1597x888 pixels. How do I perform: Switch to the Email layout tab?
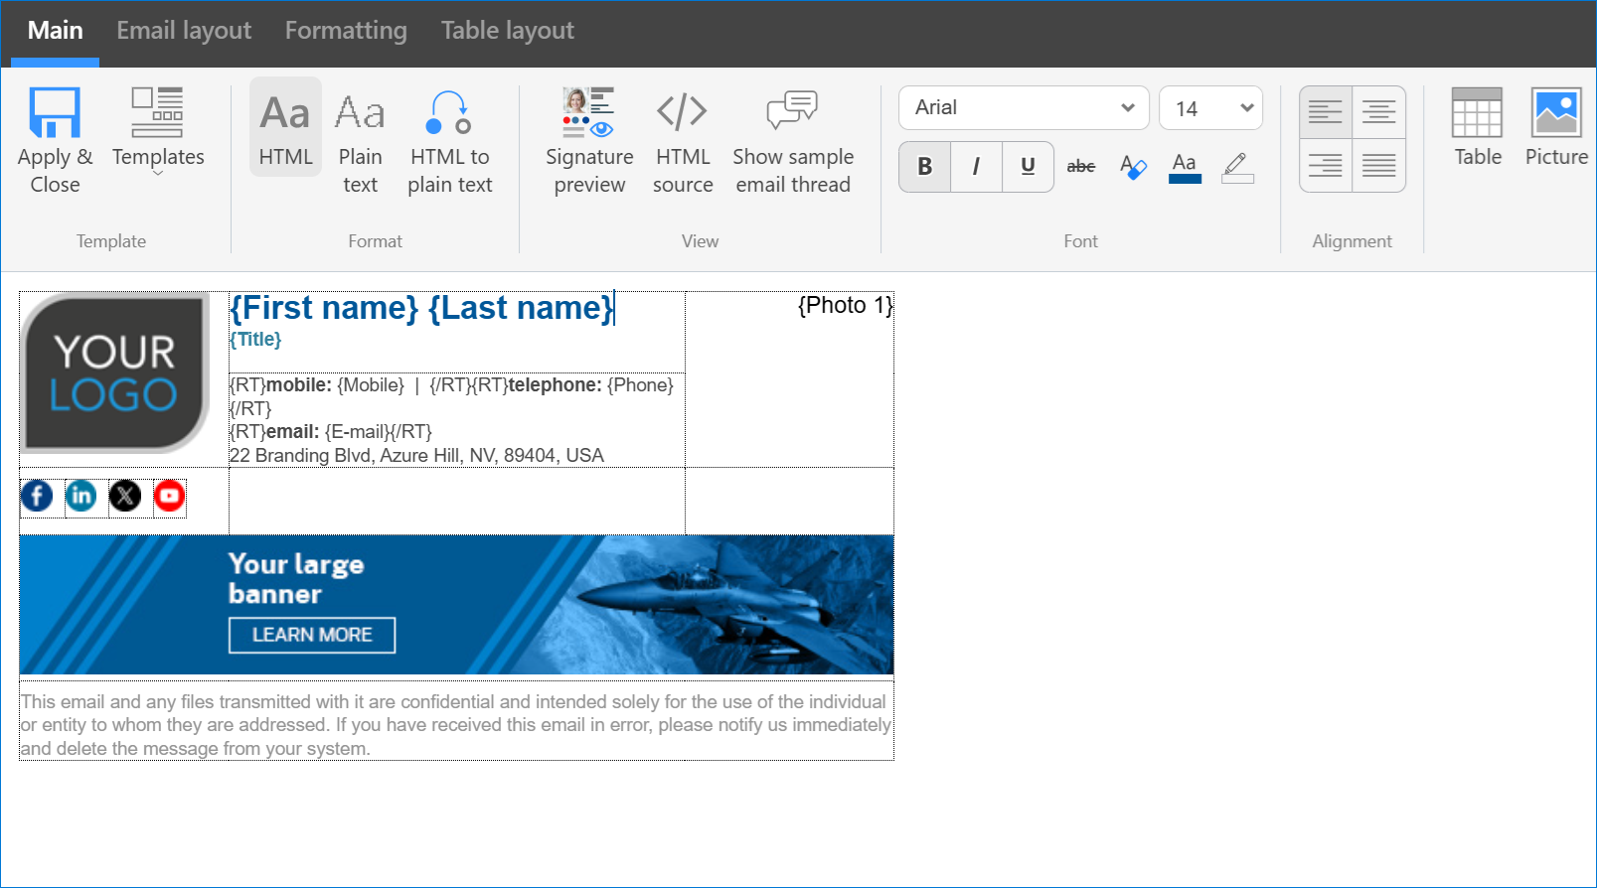pos(184,31)
